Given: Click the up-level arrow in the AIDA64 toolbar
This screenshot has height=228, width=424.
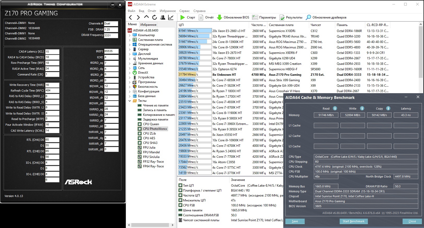Looking at the screenshot, I should click(x=146, y=17).
